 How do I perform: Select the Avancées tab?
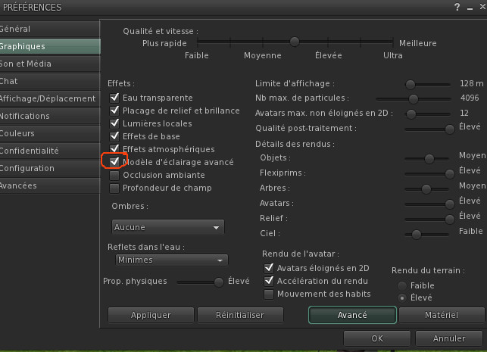coord(50,185)
